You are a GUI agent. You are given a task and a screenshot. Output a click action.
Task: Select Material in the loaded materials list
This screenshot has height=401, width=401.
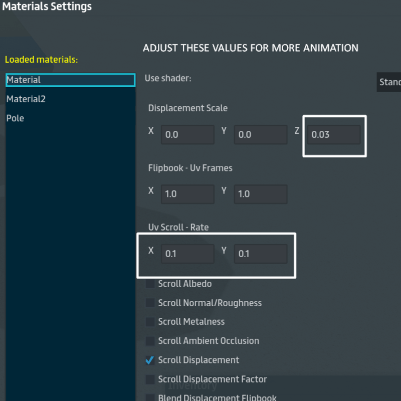click(70, 80)
